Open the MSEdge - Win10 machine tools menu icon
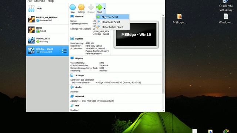Viewport: 237px width, 133px height. coord(64,51)
